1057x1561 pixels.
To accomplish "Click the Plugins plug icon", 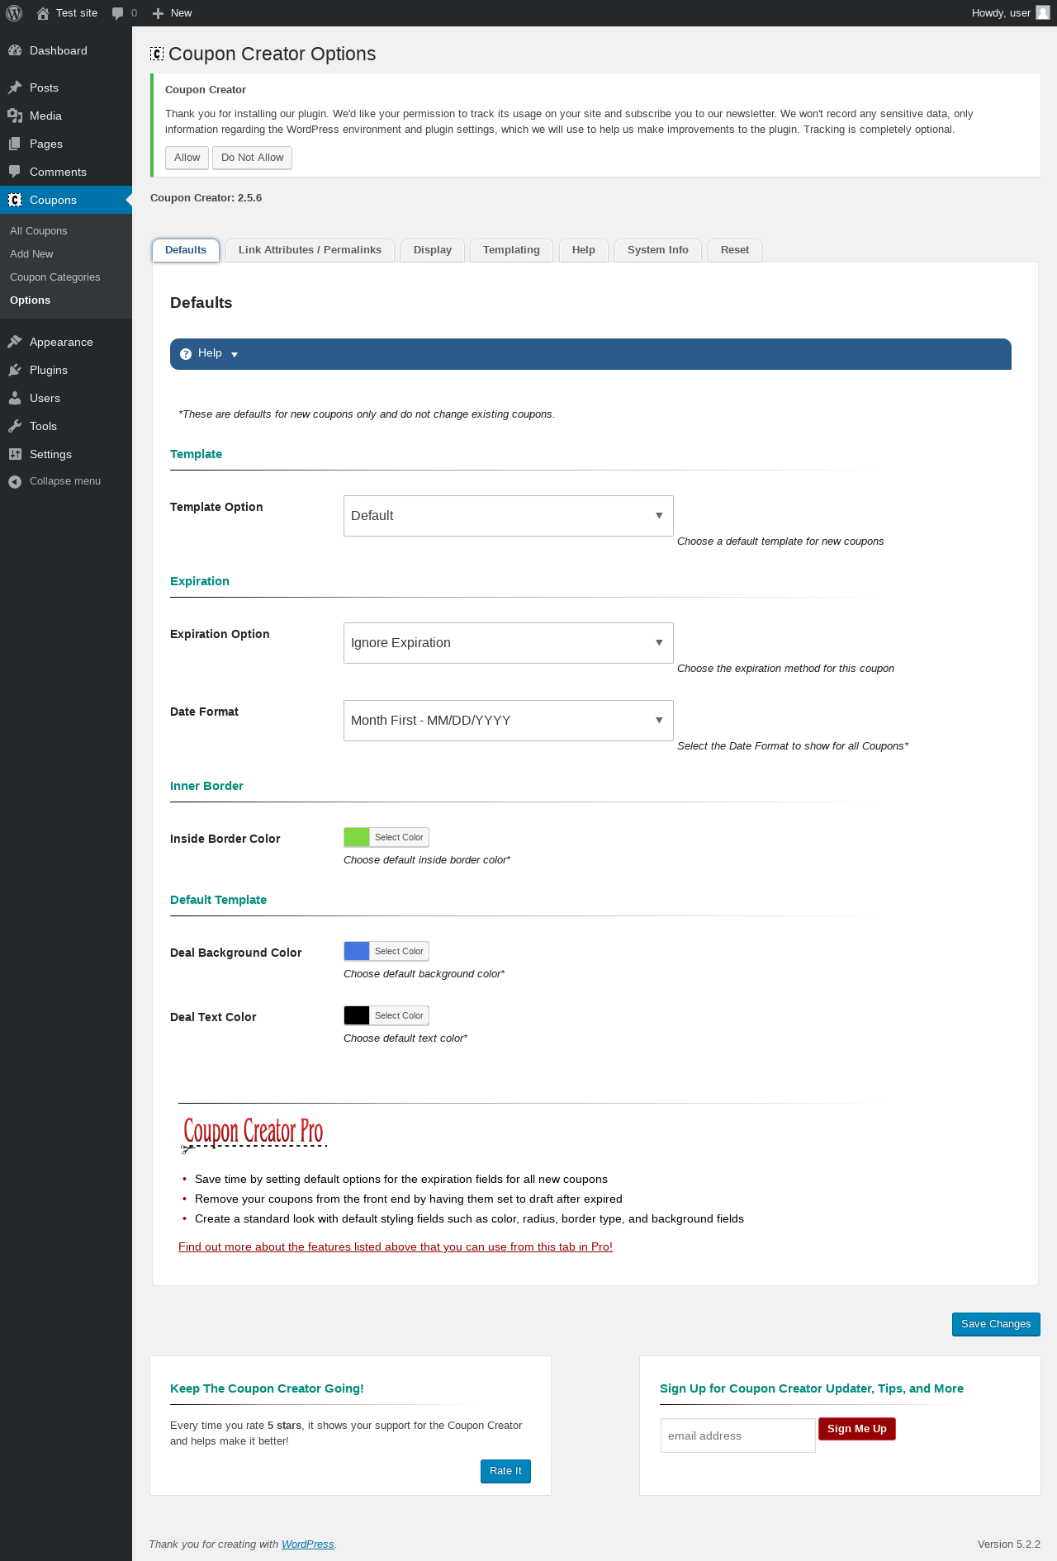I will pyautogui.click(x=15, y=370).
